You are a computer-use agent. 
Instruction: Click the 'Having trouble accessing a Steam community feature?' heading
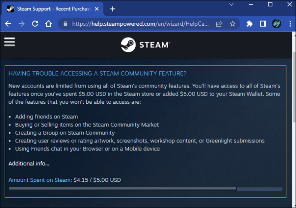[x=97, y=73]
